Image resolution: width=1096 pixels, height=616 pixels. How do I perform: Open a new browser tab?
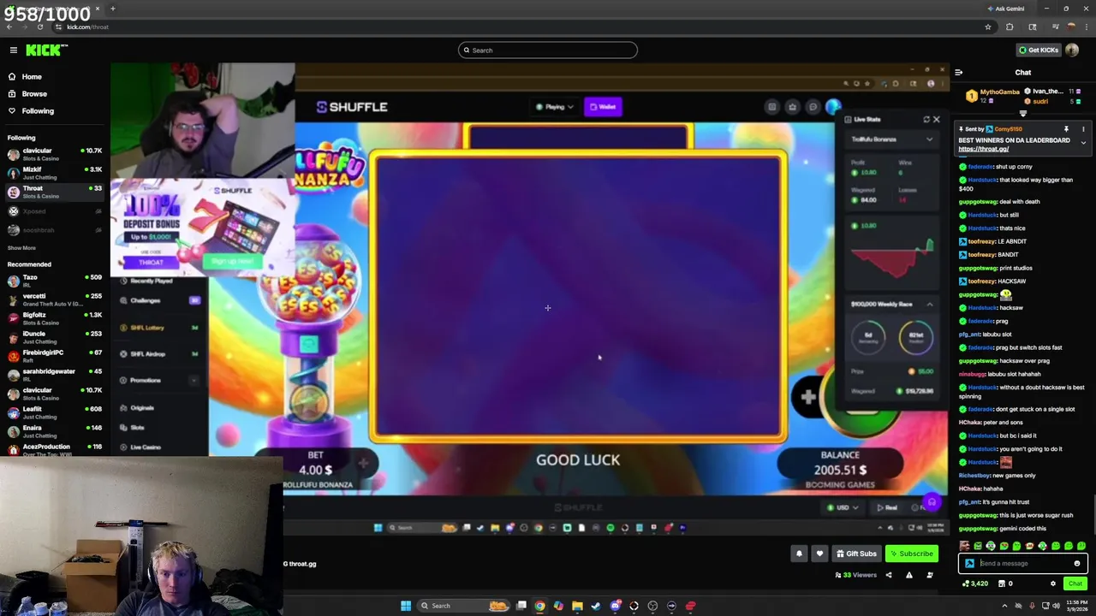click(x=112, y=9)
